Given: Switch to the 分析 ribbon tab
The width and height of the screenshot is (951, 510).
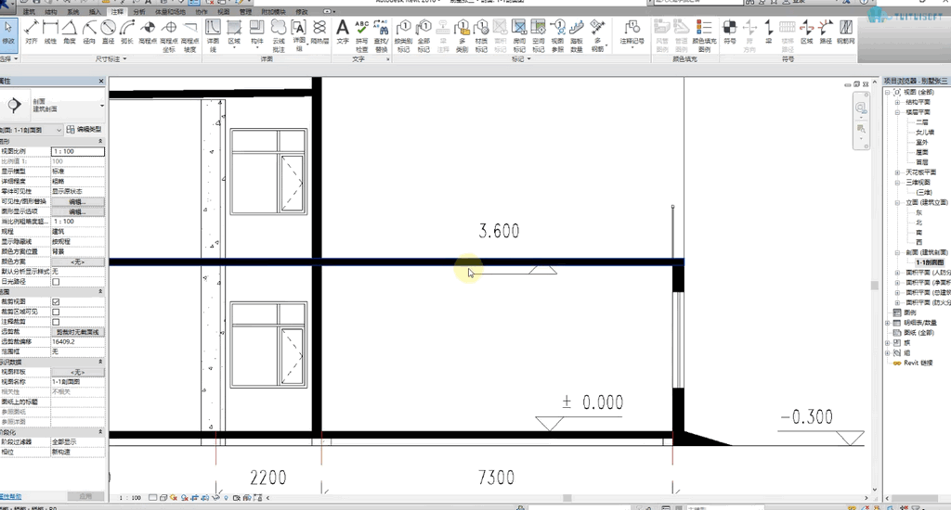Looking at the screenshot, I should click(139, 11).
